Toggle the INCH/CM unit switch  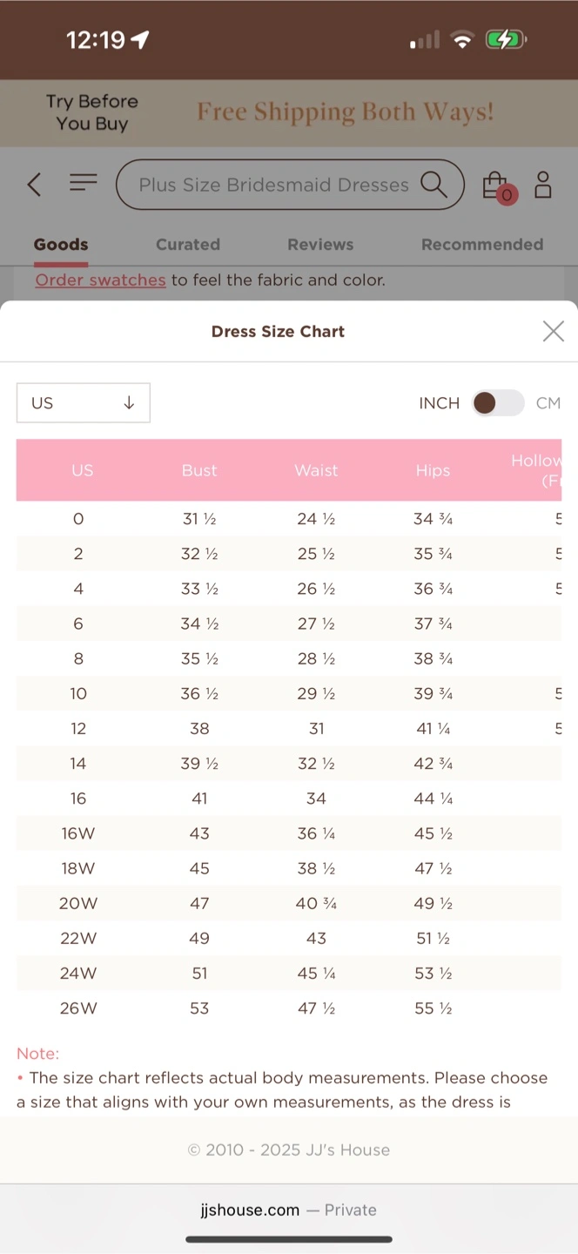[x=498, y=403]
